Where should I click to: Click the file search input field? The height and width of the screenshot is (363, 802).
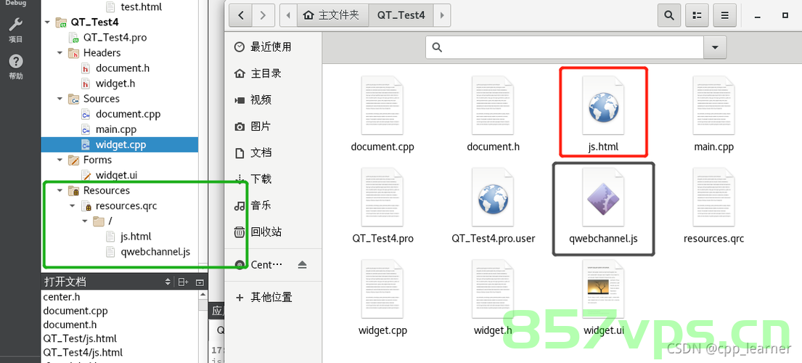pyautogui.click(x=565, y=47)
